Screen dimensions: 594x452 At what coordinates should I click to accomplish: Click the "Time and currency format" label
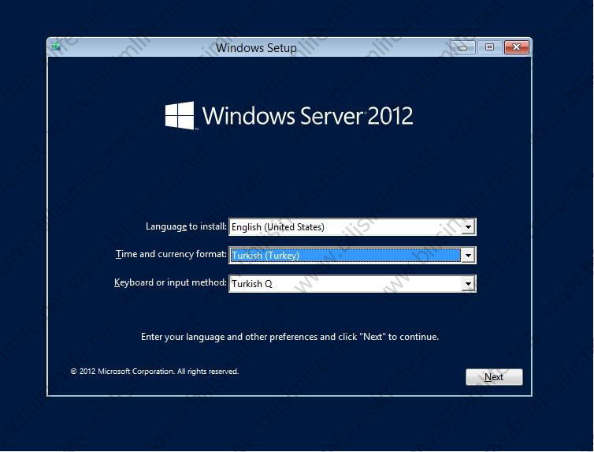(x=171, y=254)
